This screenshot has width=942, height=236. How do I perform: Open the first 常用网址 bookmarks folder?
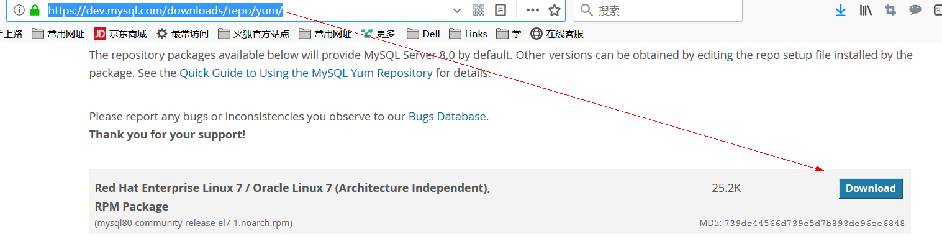pos(58,34)
